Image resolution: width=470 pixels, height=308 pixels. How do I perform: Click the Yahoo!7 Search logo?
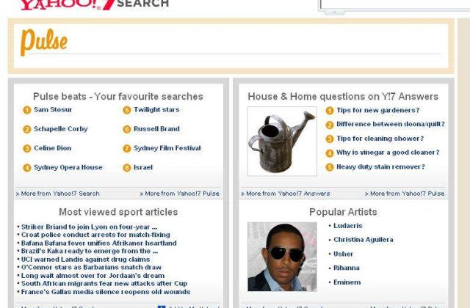pyautogui.click(x=95, y=4)
